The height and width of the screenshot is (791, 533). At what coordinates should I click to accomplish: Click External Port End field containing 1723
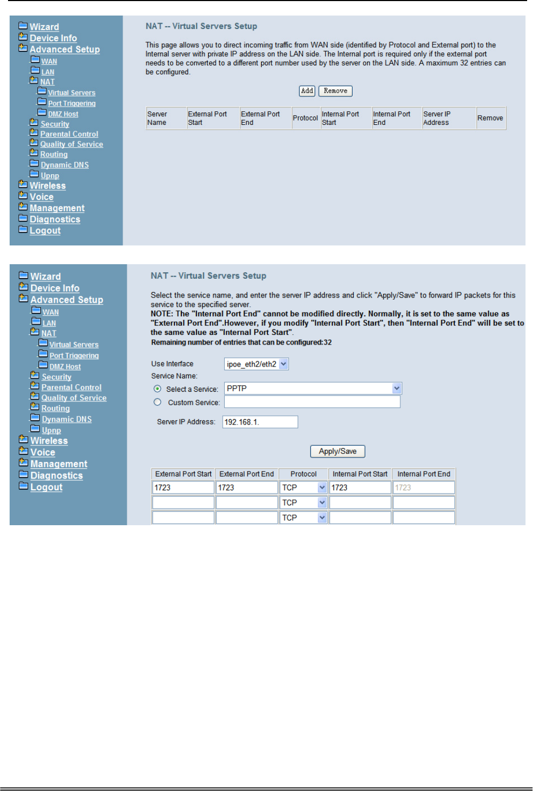click(x=247, y=488)
